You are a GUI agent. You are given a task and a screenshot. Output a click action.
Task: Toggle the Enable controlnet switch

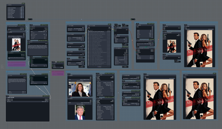pyautogui.click(x=22, y=9)
